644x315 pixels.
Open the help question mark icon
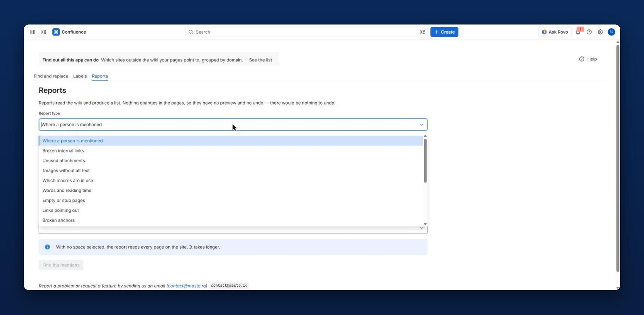(589, 32)
